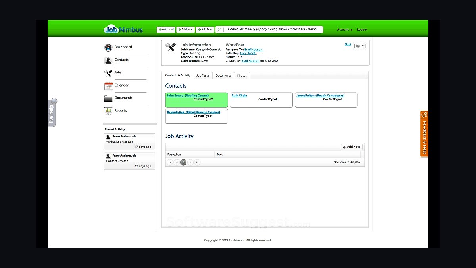Click ContactType3 label on James Fulton card
The width and height of the screenshot is (476, 268).
[x=332, y=99]
